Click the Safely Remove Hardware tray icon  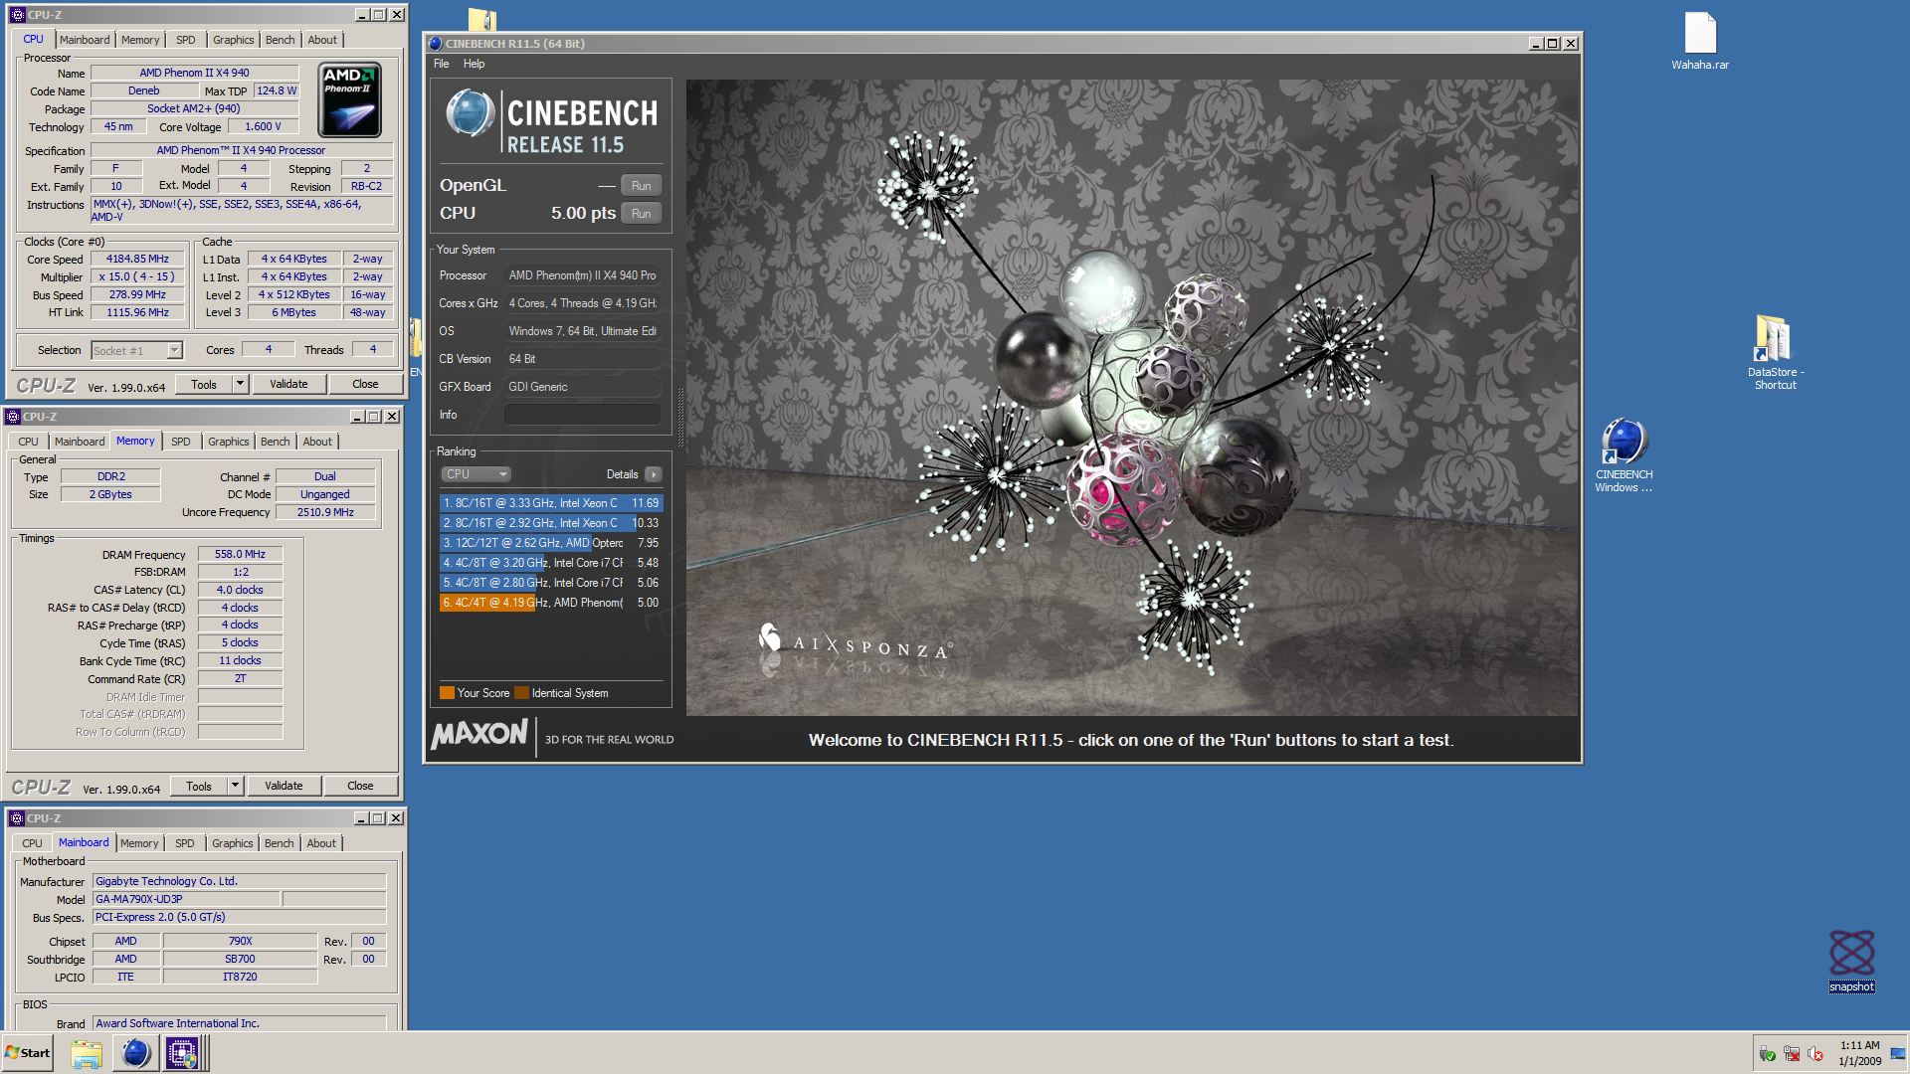[1768, 1054]
